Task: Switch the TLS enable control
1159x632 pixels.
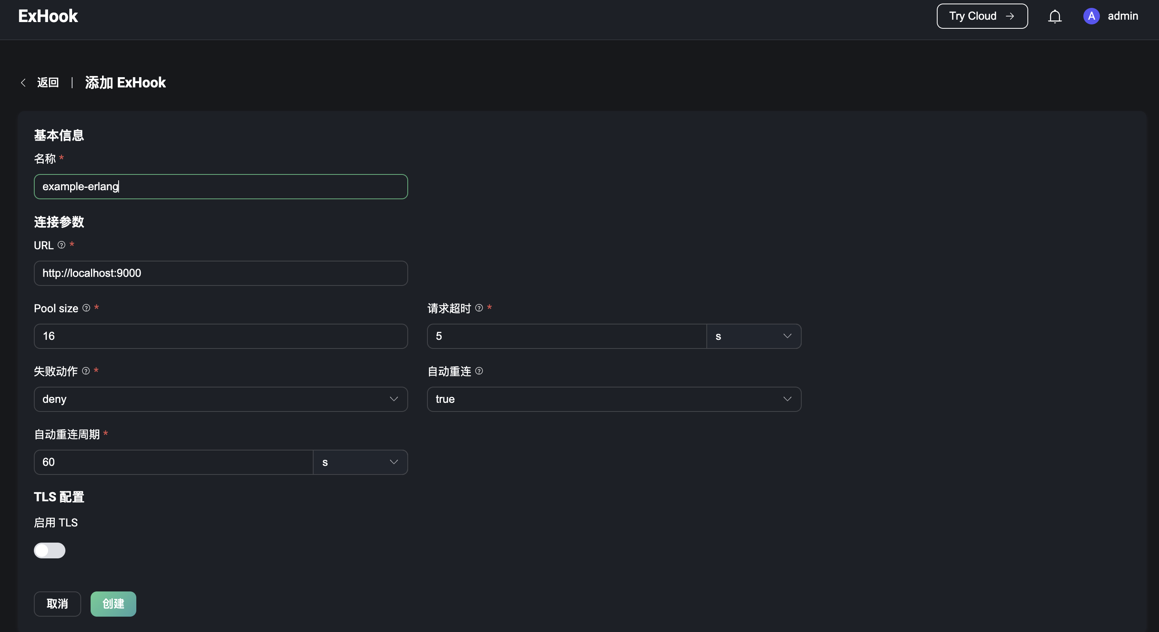Action: tap(50, 550)
